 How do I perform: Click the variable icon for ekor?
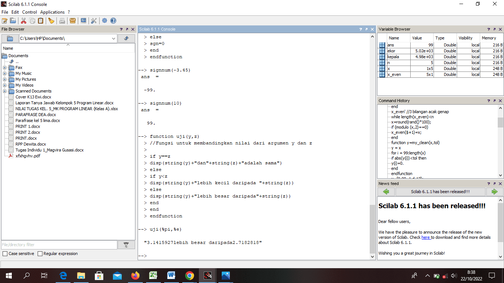tap(382, 51)
